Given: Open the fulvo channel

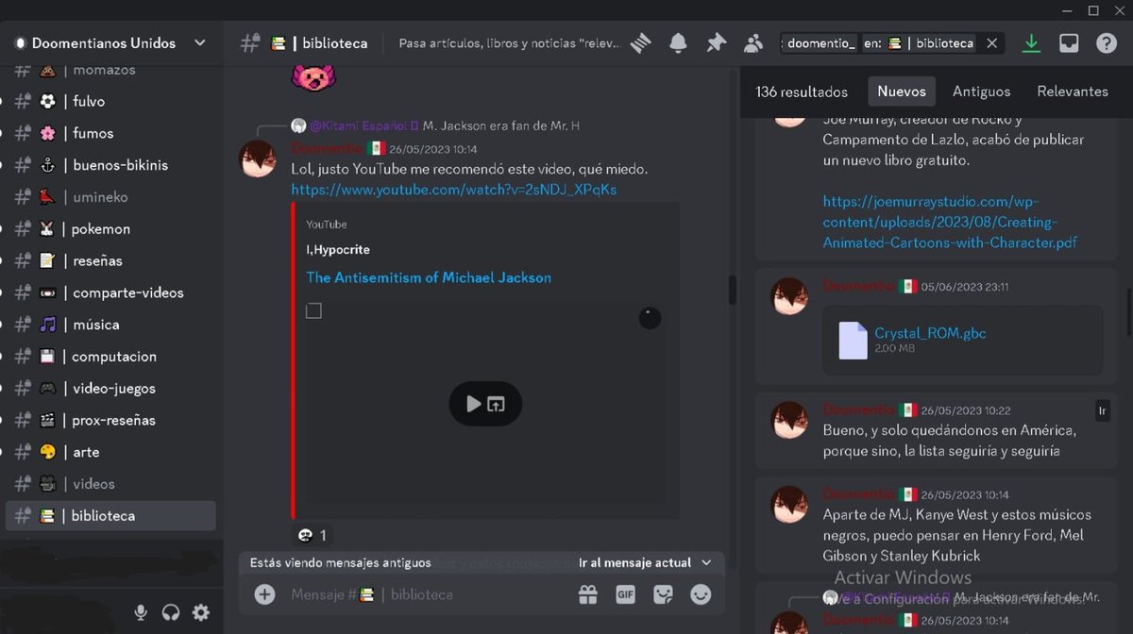Looking at the screenshot, I should (x=109, y=101).
